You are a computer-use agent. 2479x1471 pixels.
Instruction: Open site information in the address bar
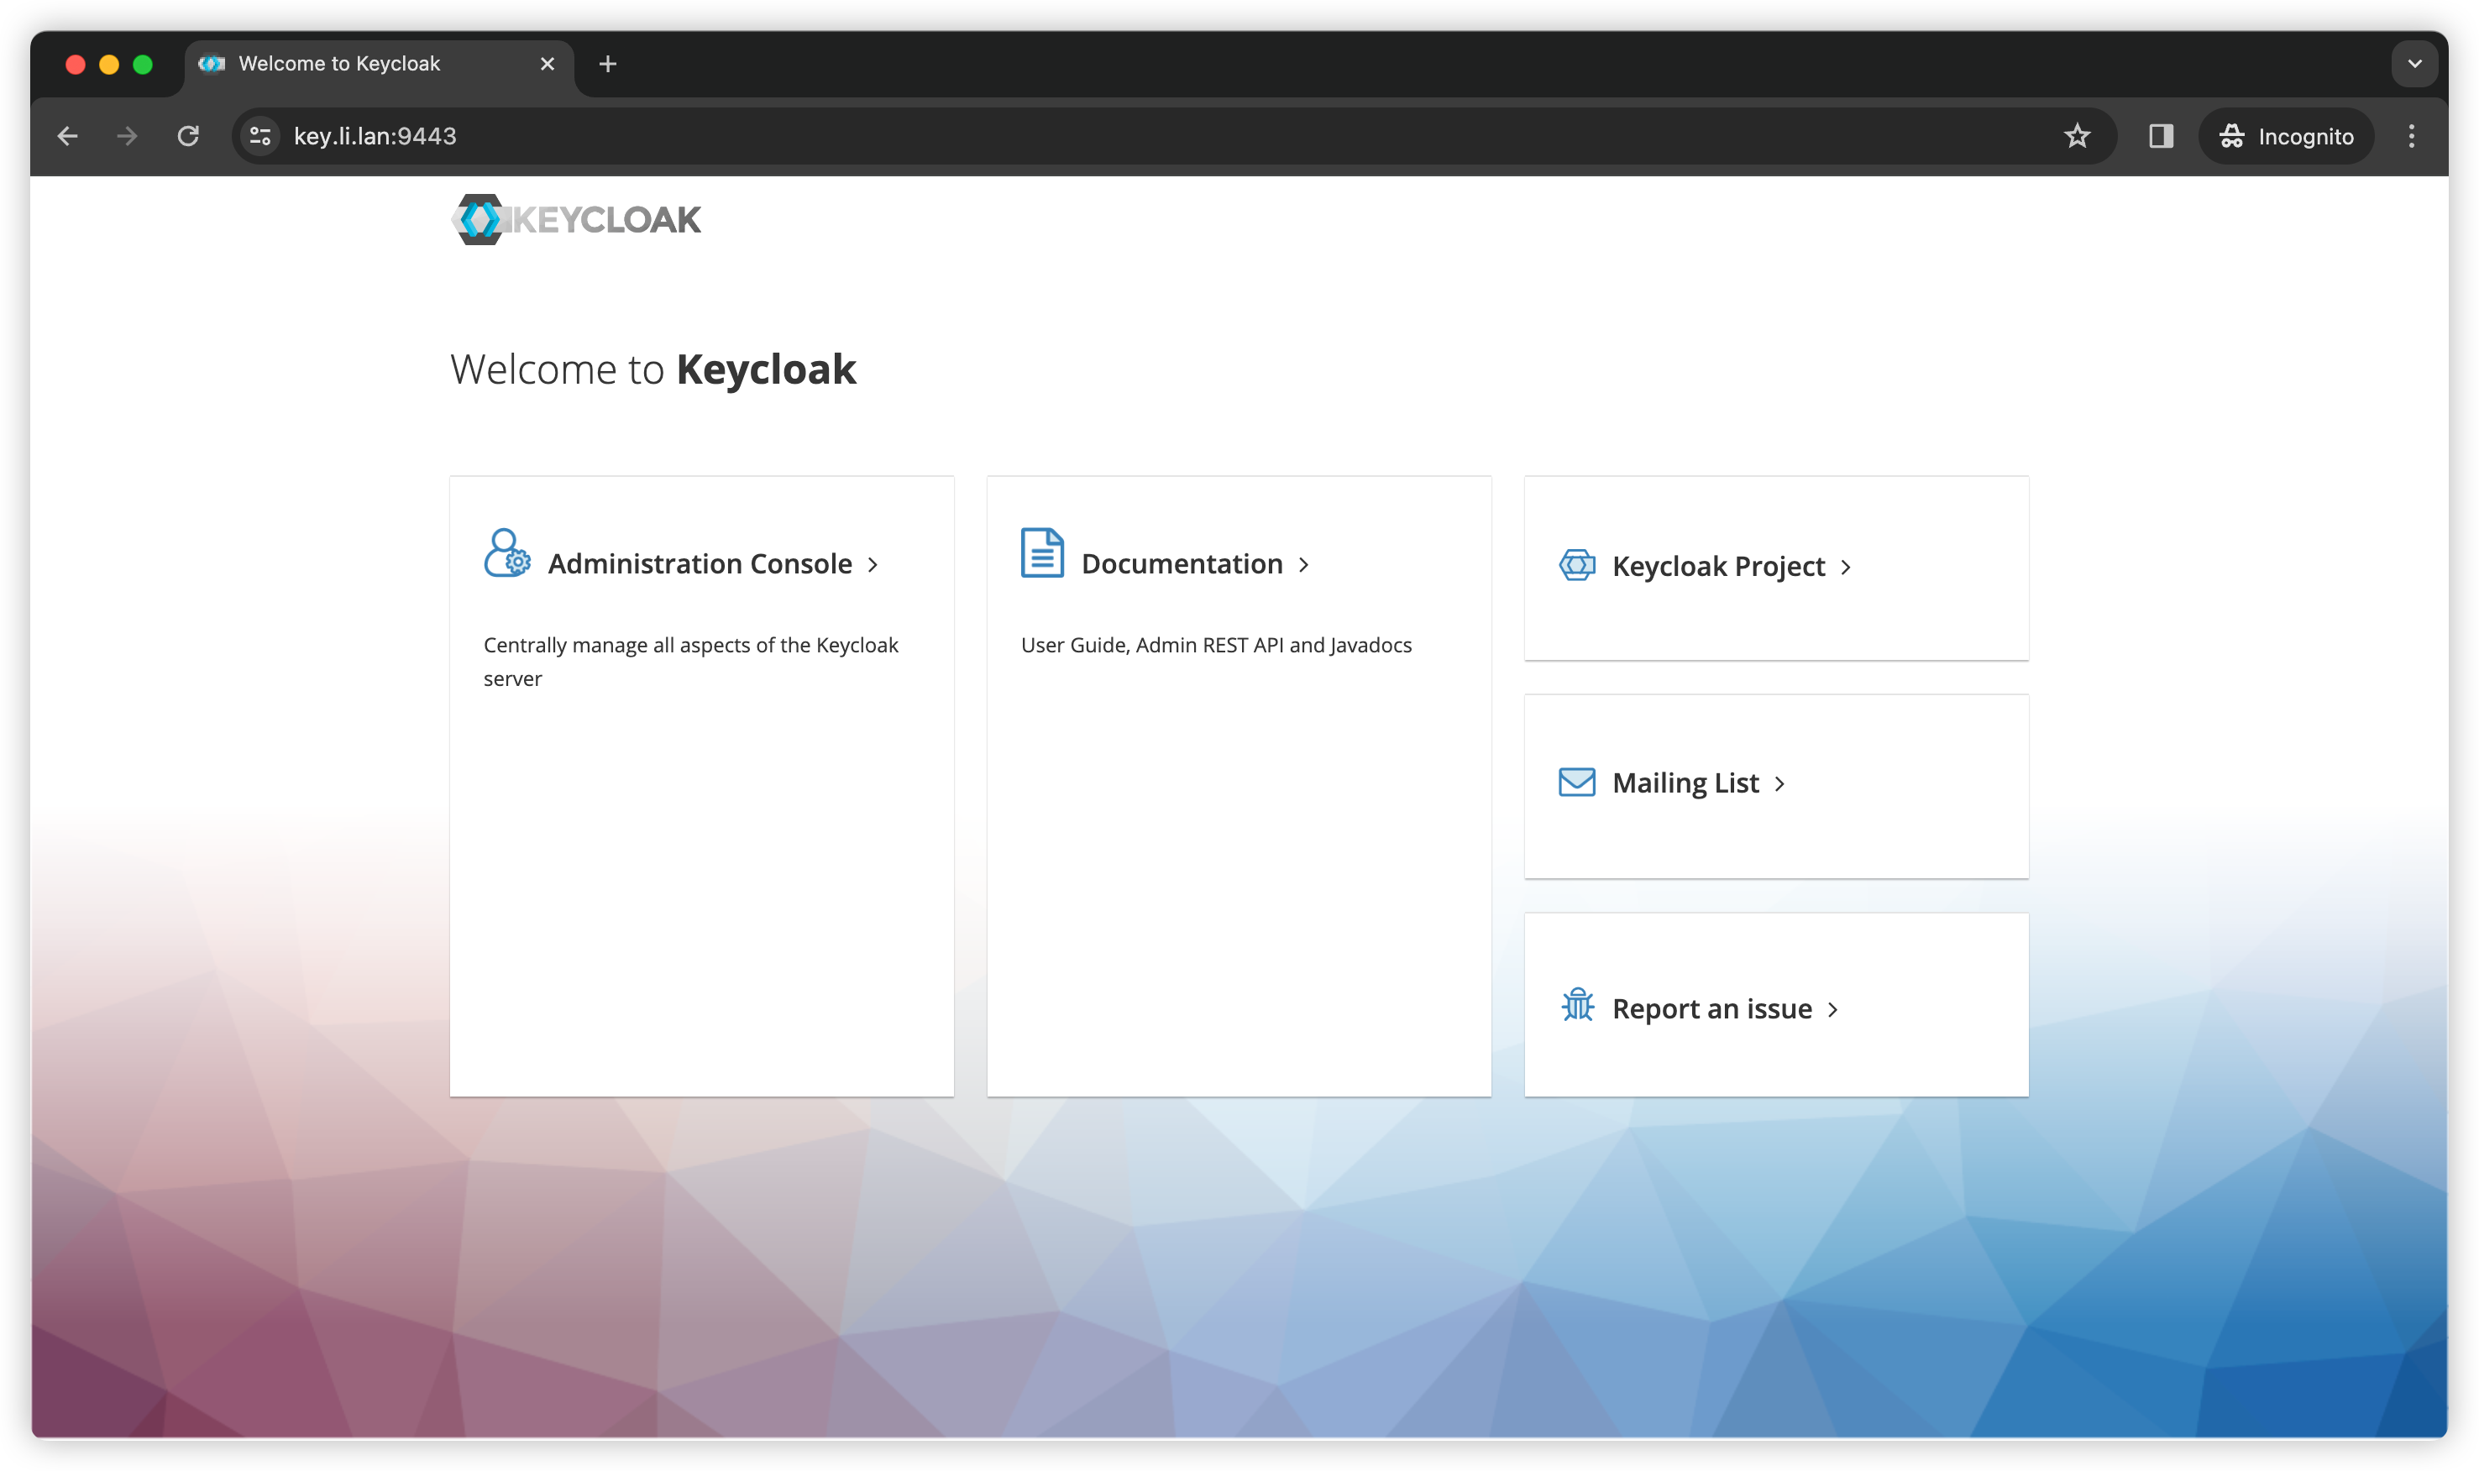pyautogui.click(x=260, y=136)
